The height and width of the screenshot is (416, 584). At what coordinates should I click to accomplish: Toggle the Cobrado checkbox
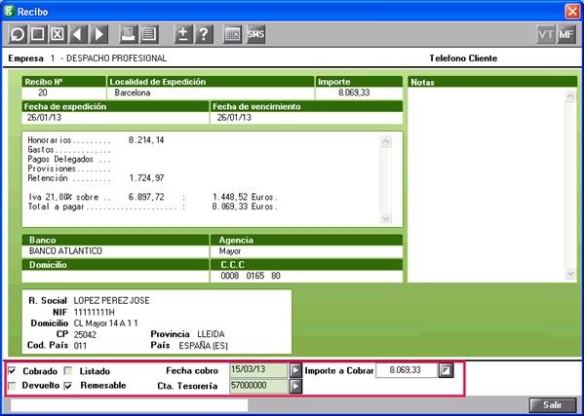click(x=12, y=370)
